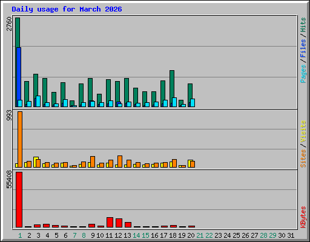310x242 pixels.
Task: Click the green hits bar for day 13
Action: click(x=127, y=90)
